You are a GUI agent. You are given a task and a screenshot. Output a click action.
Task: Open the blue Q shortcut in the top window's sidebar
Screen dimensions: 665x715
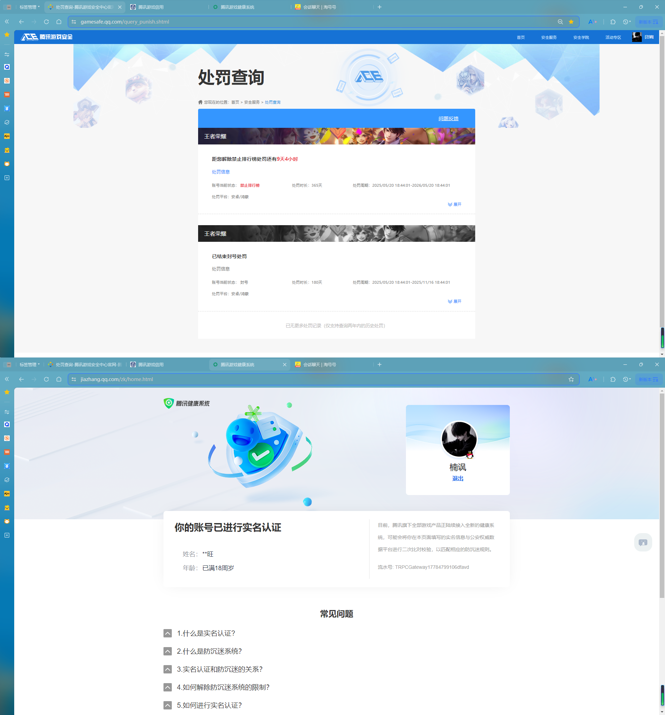(7, 67)
